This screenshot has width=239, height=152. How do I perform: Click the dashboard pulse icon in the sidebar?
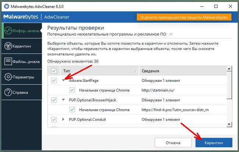(8, 31)
